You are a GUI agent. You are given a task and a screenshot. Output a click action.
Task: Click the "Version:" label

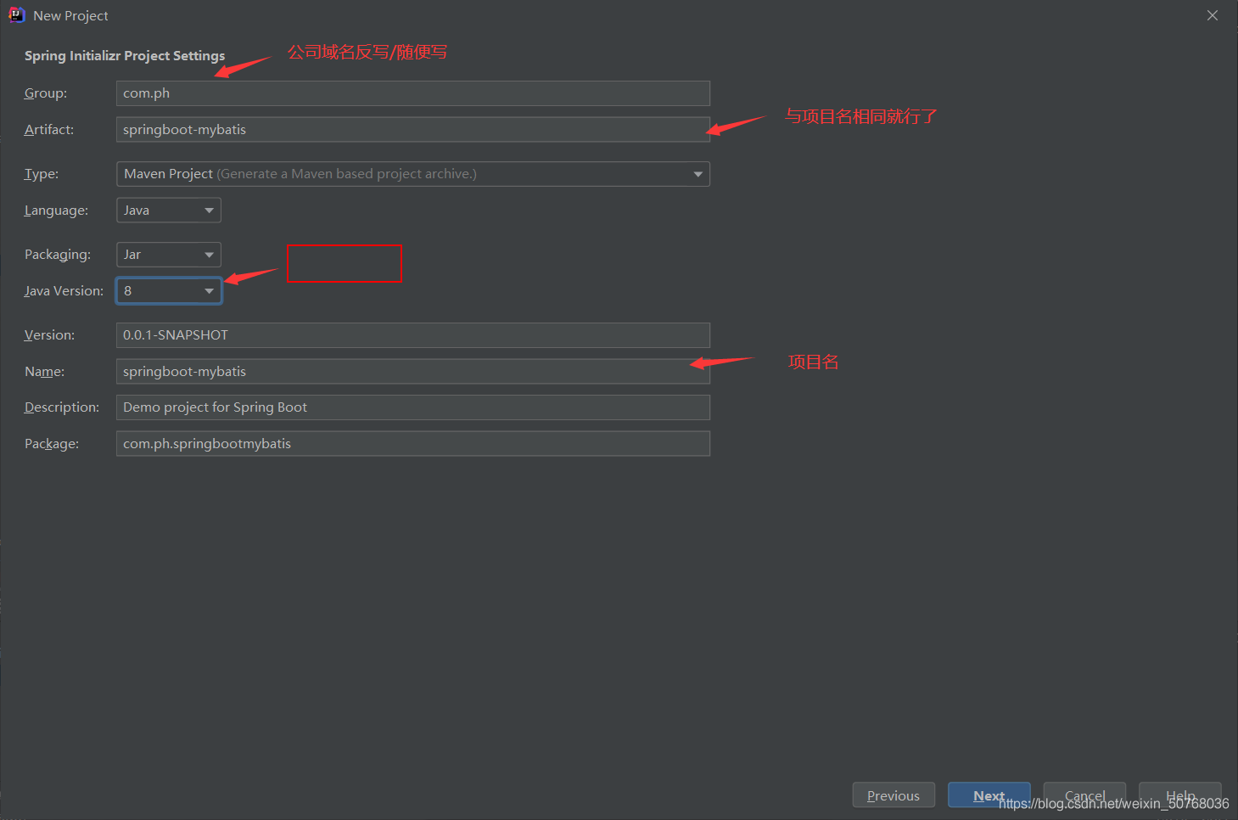tap(49, 335)
